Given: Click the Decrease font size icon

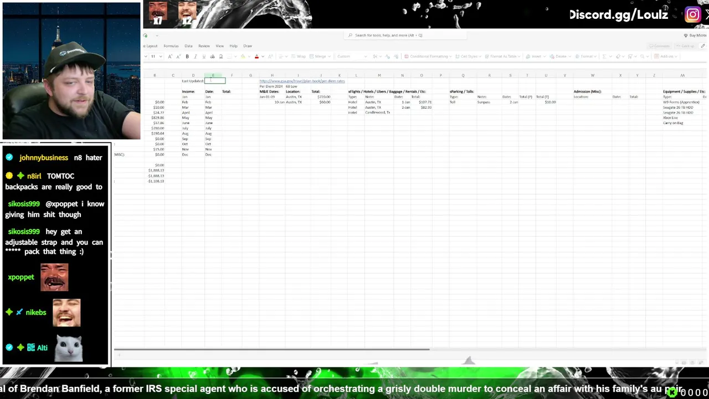Looking at the screenshot, I should [x=178, y=57].
